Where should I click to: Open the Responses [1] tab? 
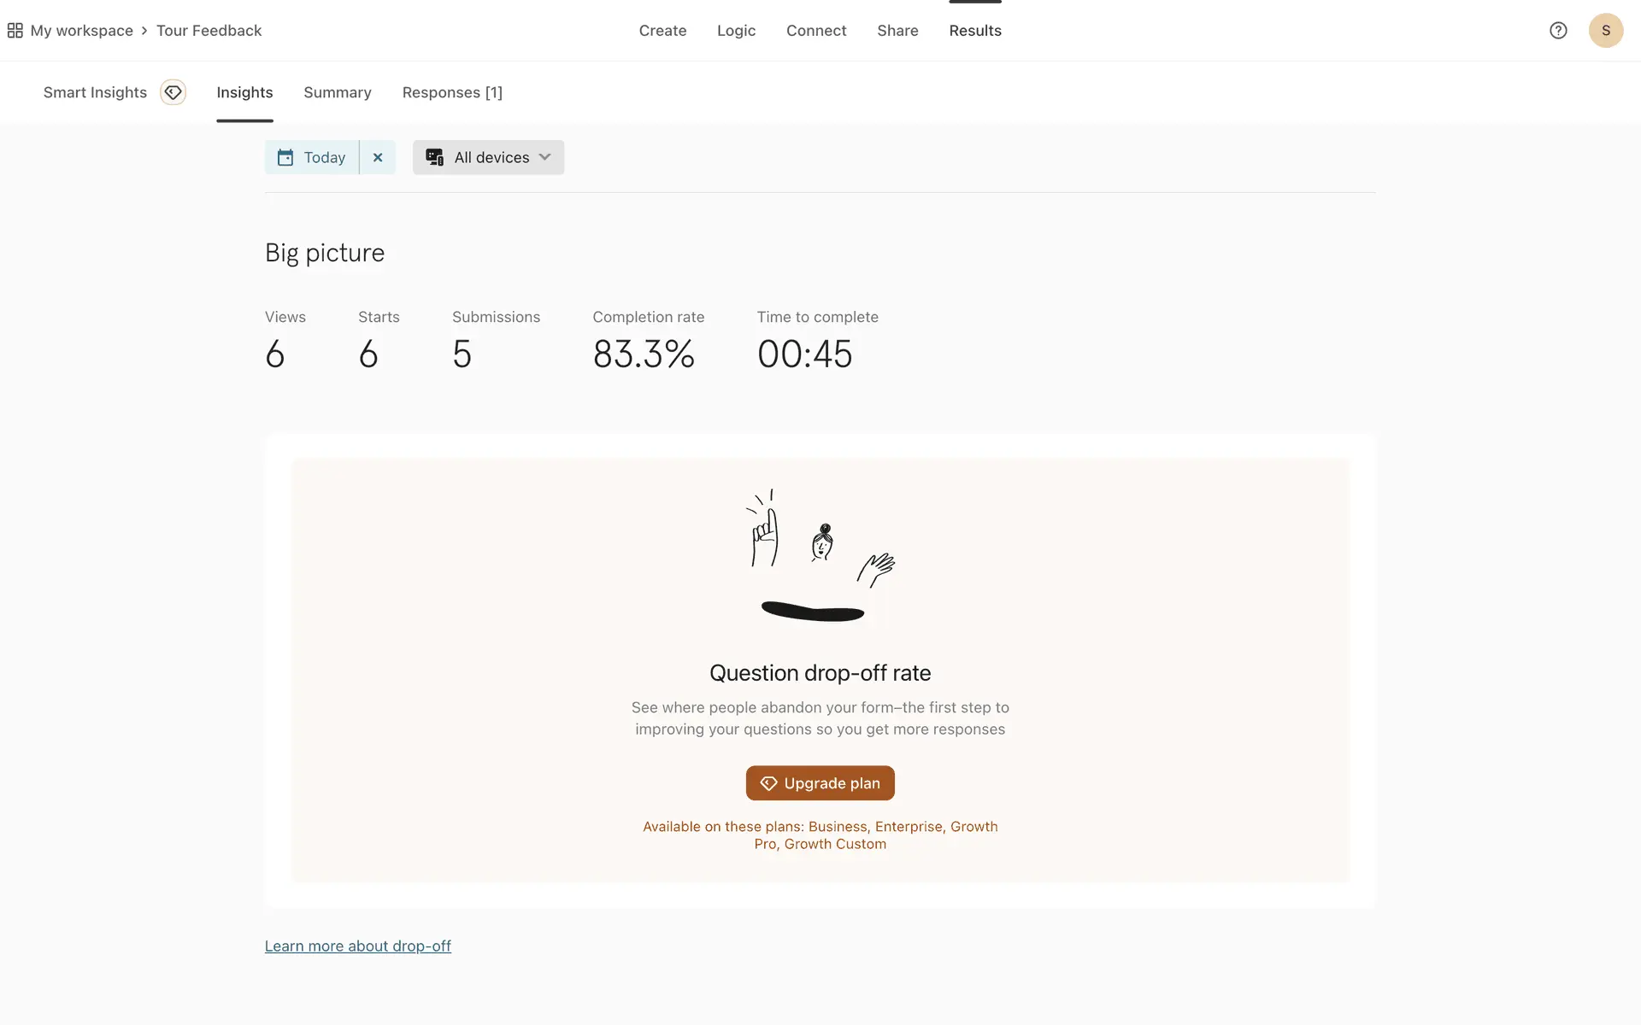click(x=452, y=92)
